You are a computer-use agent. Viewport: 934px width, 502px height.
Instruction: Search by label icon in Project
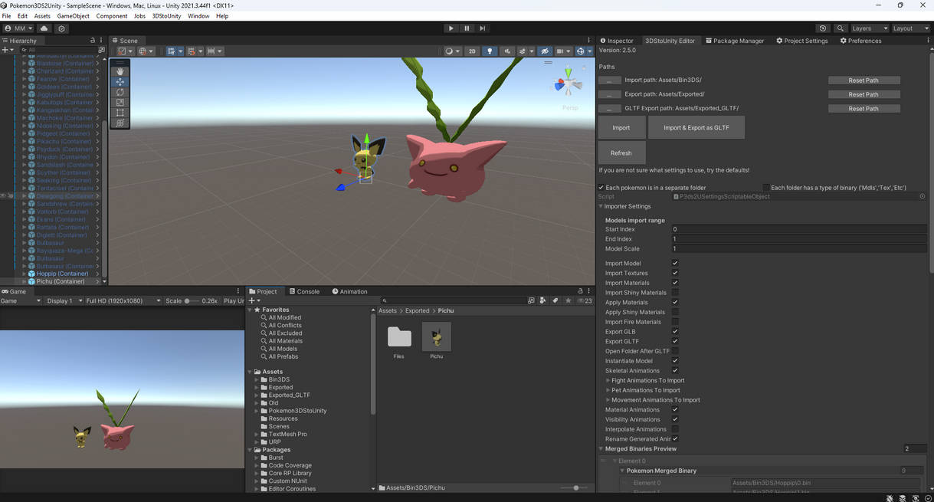[555, 300]
